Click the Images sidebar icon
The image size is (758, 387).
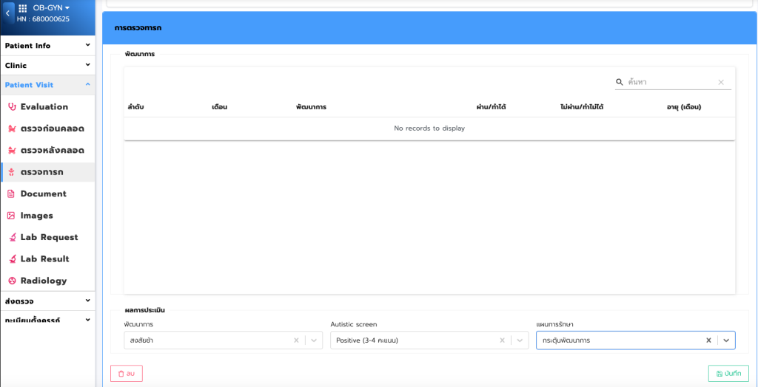click(x=11, y=216)
